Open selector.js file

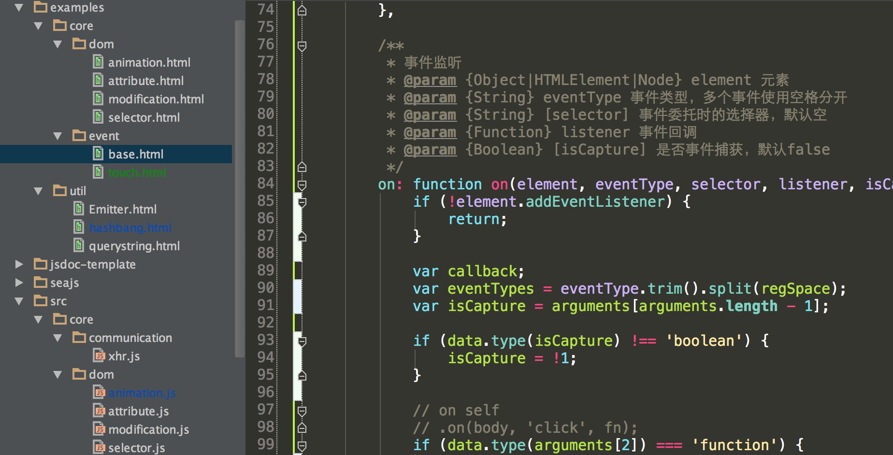point(137,448)
